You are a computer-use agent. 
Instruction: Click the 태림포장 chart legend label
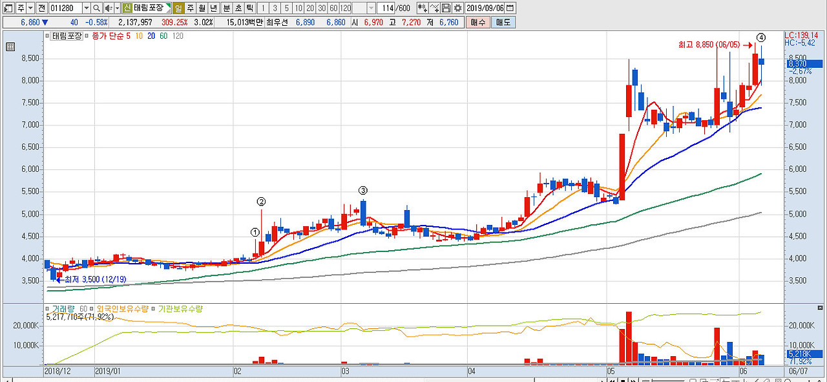(x=67, y=36)
